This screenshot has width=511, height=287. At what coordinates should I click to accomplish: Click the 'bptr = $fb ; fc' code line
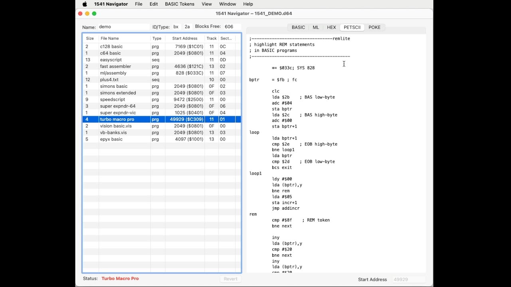(x=273, y=80)
